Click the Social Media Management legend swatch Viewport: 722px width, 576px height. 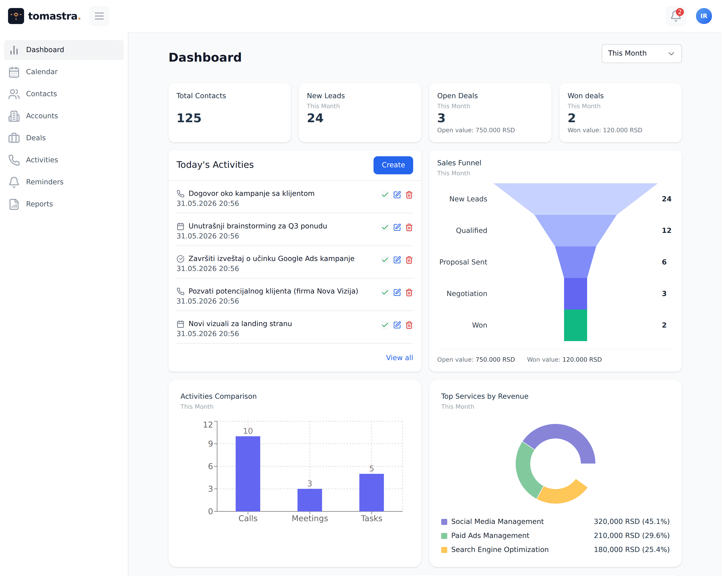[x=444, y=522]
